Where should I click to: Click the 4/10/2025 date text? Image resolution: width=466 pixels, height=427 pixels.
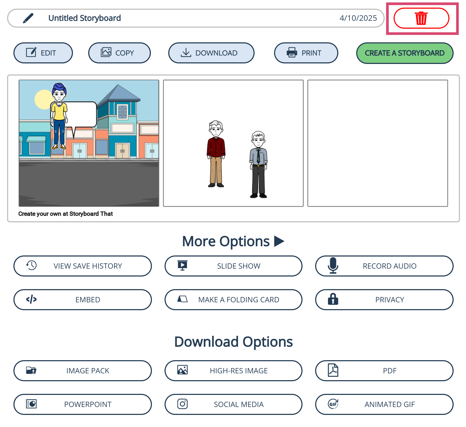click(x=358, y=18)
